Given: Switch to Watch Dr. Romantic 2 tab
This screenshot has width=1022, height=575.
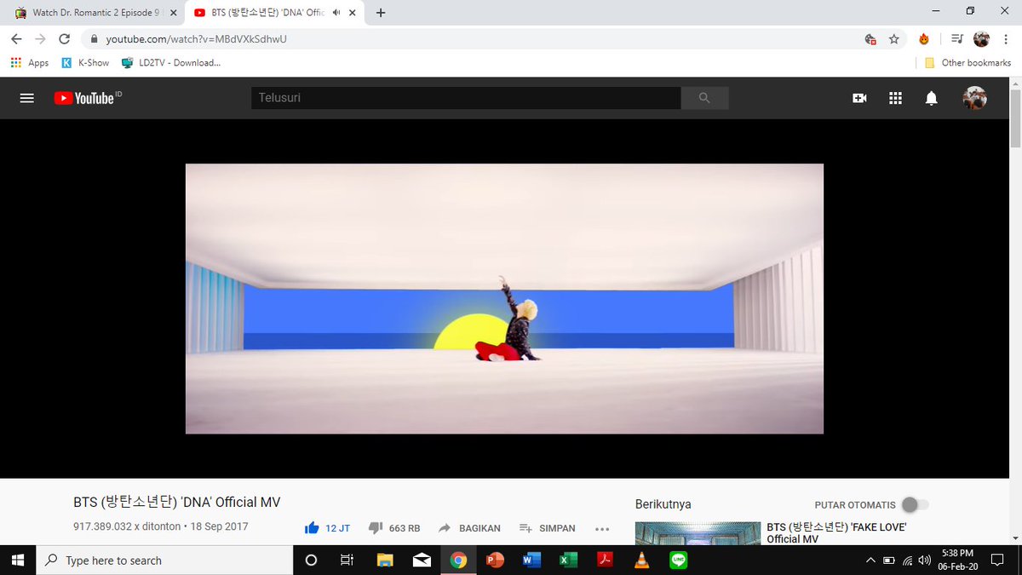Looking at the screenshot, I should pos(97,13).
